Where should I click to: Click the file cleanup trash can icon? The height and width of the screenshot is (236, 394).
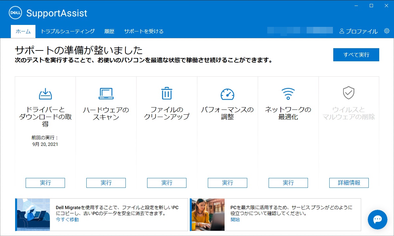(x=167, y=93)
